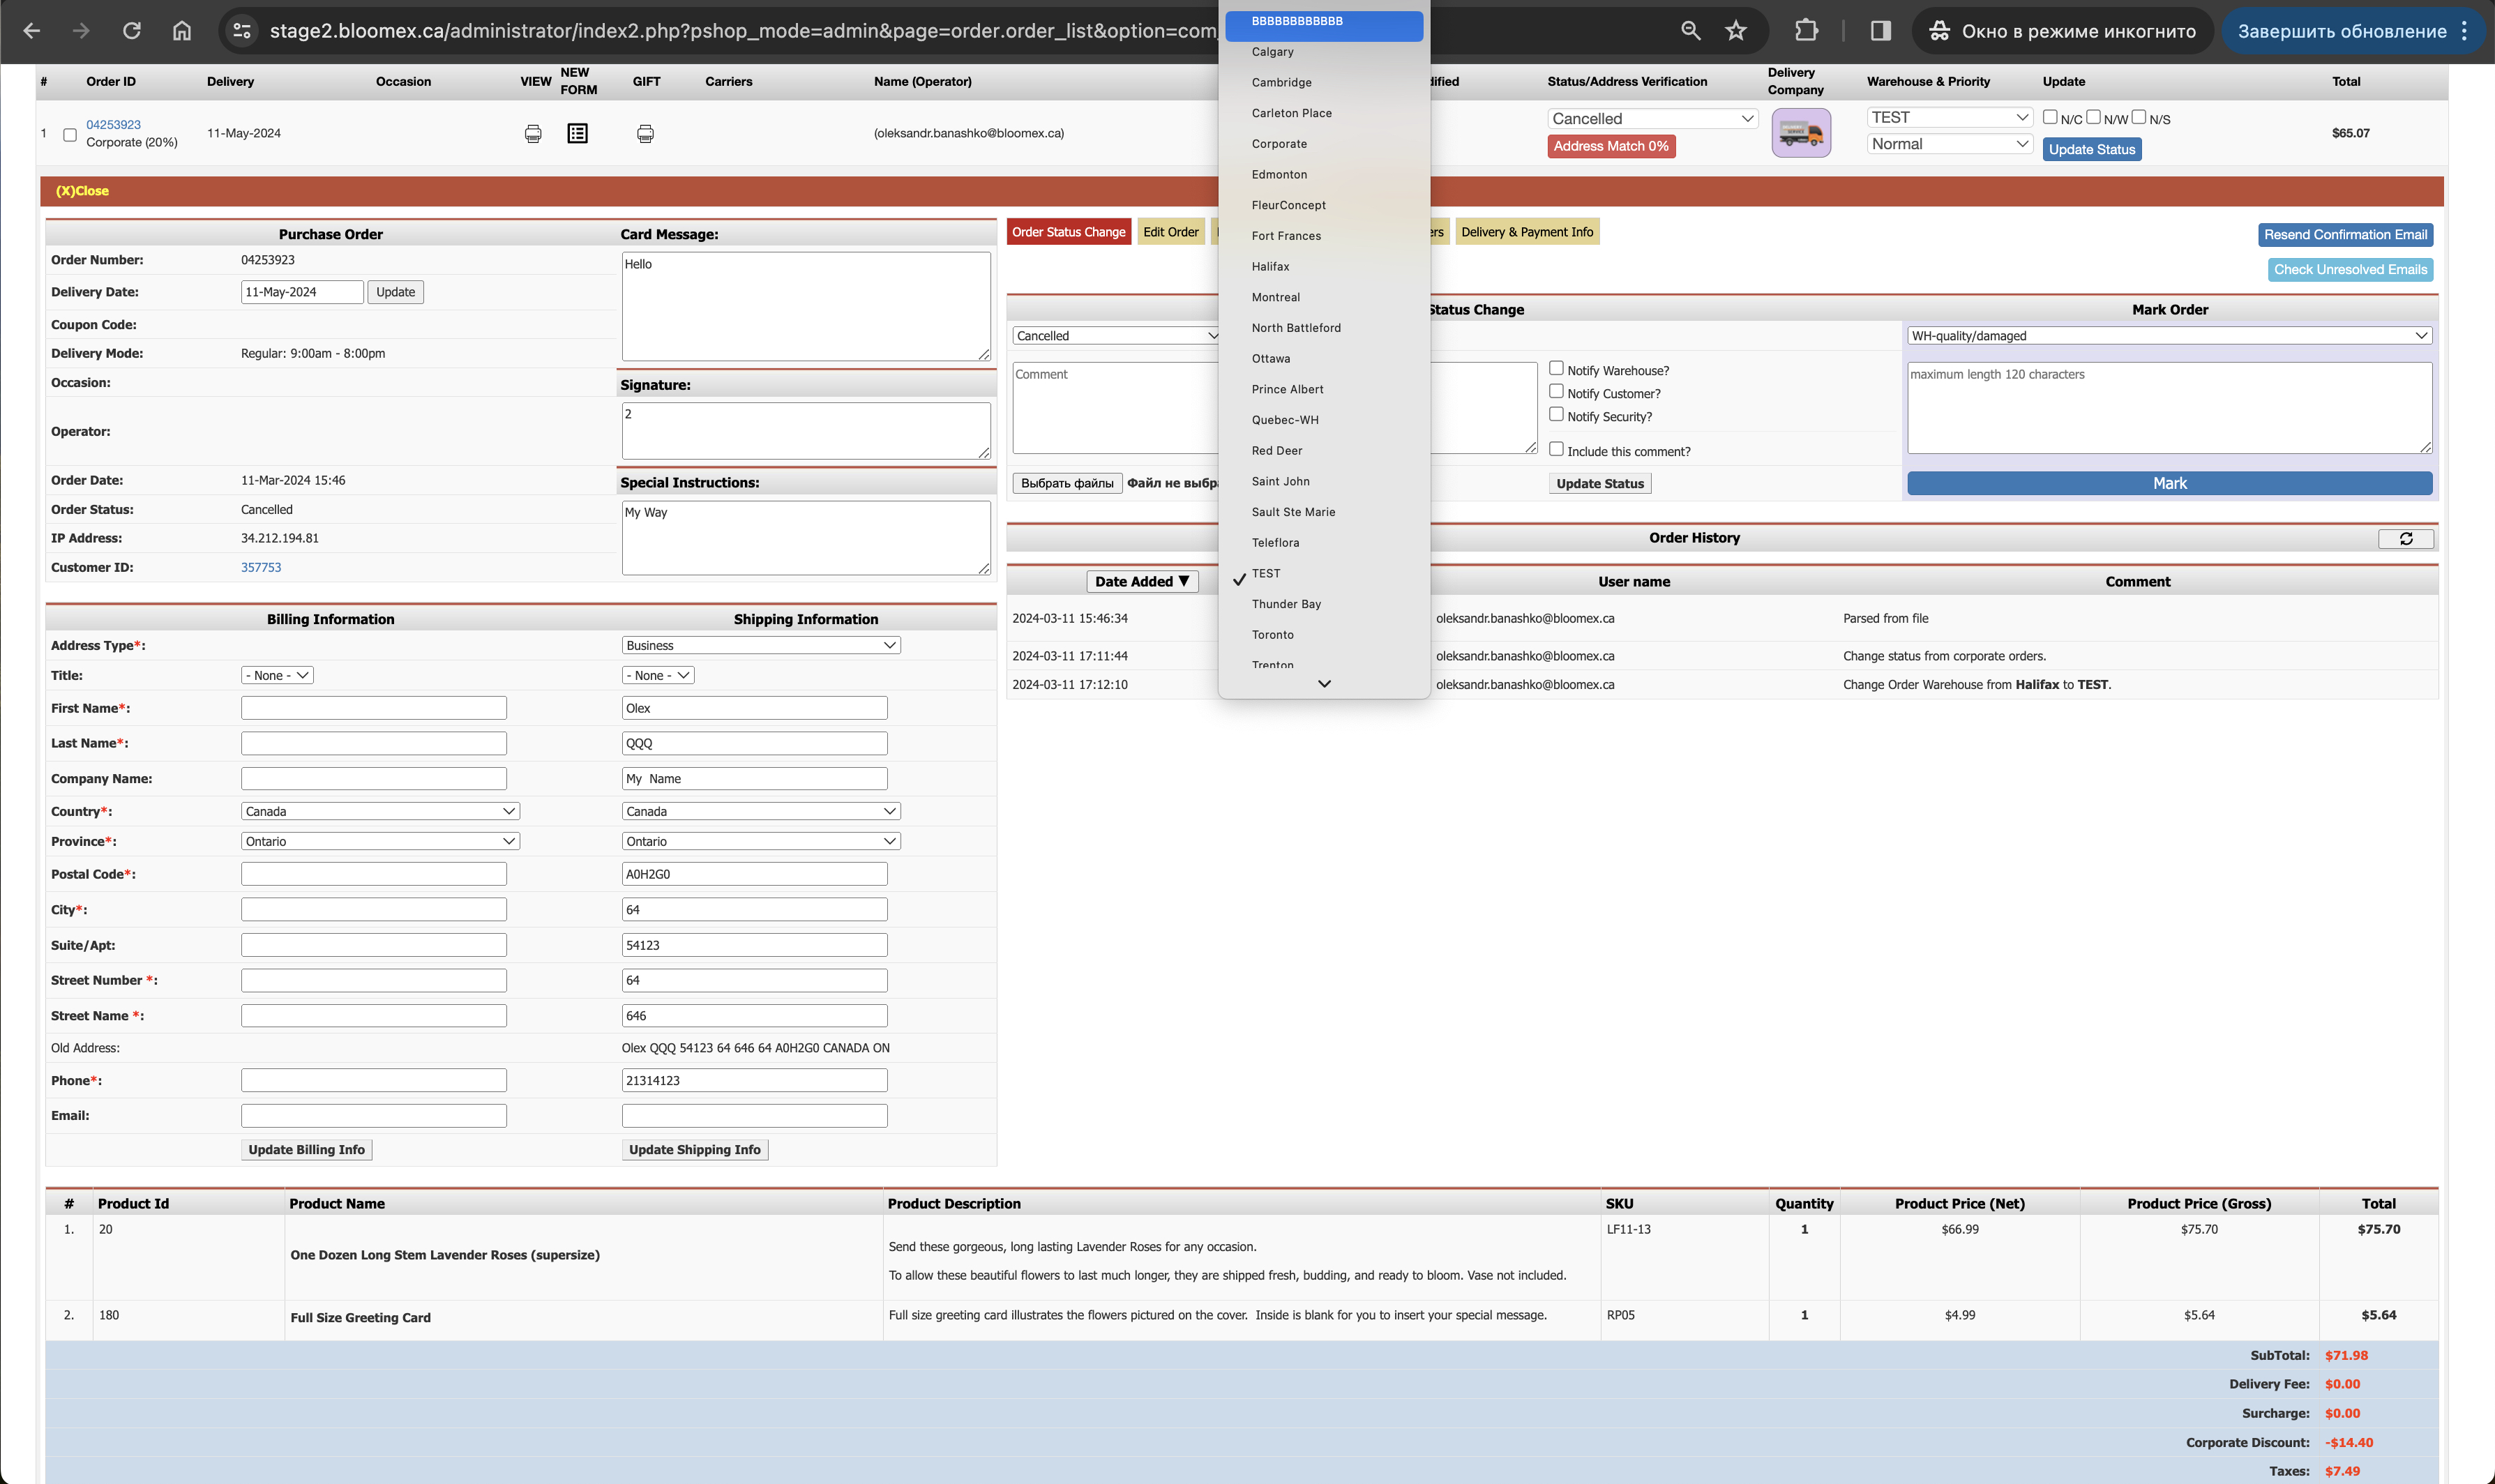
Task: Open customer ID 357753 link
Action: coord(261,568)
